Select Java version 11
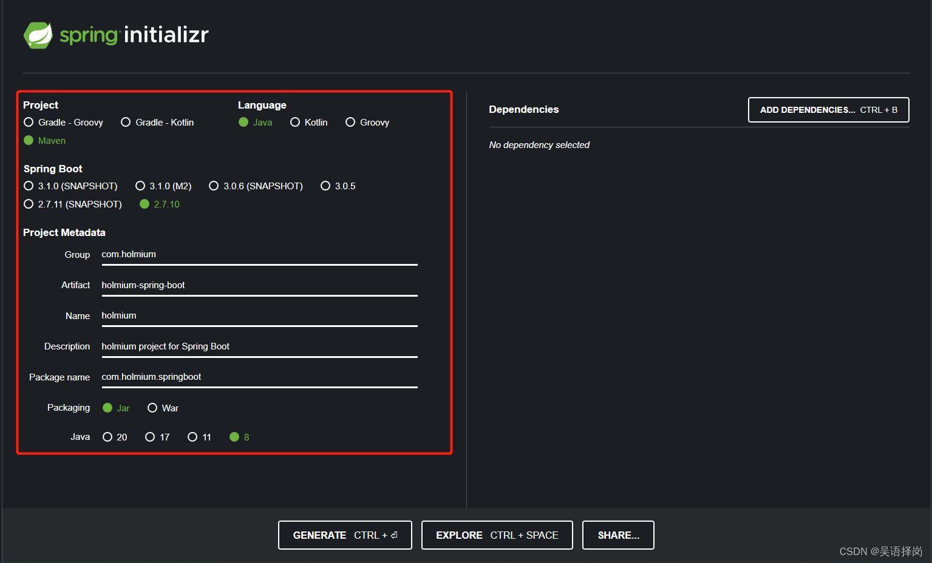 click(200, 437)
